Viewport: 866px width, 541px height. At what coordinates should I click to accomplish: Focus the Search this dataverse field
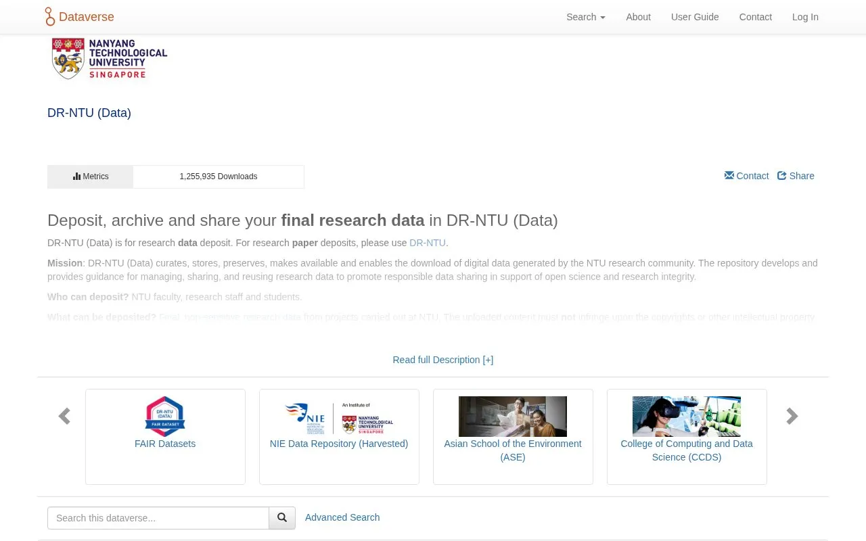click(158, 518)
